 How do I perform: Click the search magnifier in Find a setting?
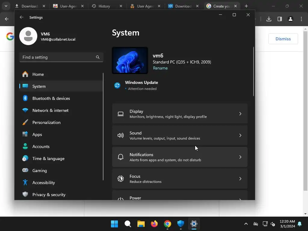(98, 57)
